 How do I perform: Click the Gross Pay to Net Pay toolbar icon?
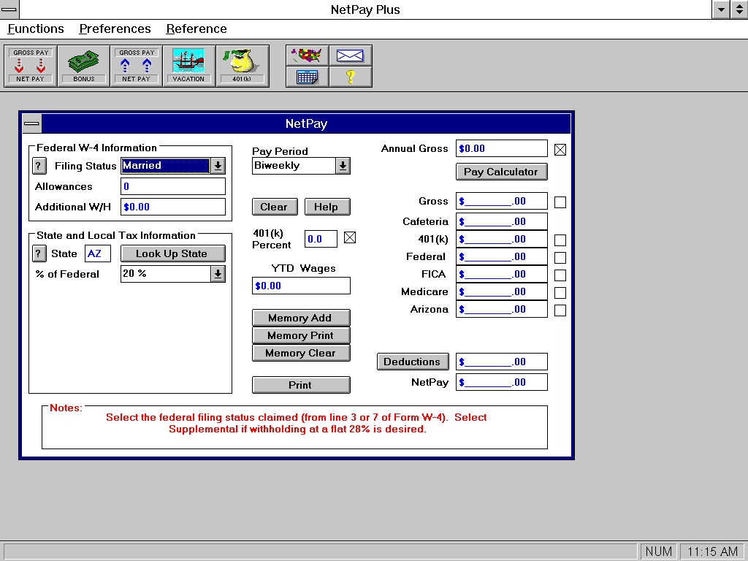[x=31, y=66]
